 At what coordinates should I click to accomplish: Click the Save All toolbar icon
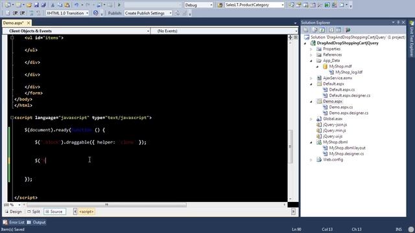click(43, 5)
